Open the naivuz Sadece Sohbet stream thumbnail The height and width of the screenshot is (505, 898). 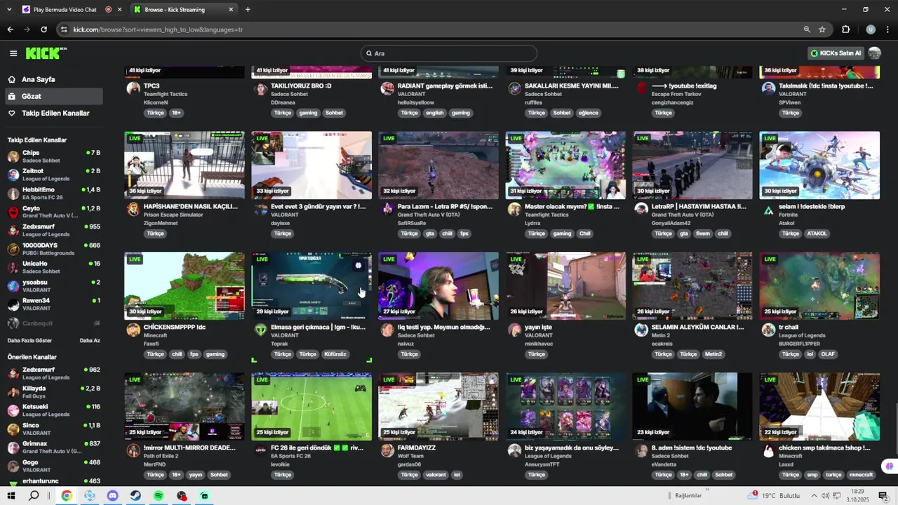click(438, 286)
